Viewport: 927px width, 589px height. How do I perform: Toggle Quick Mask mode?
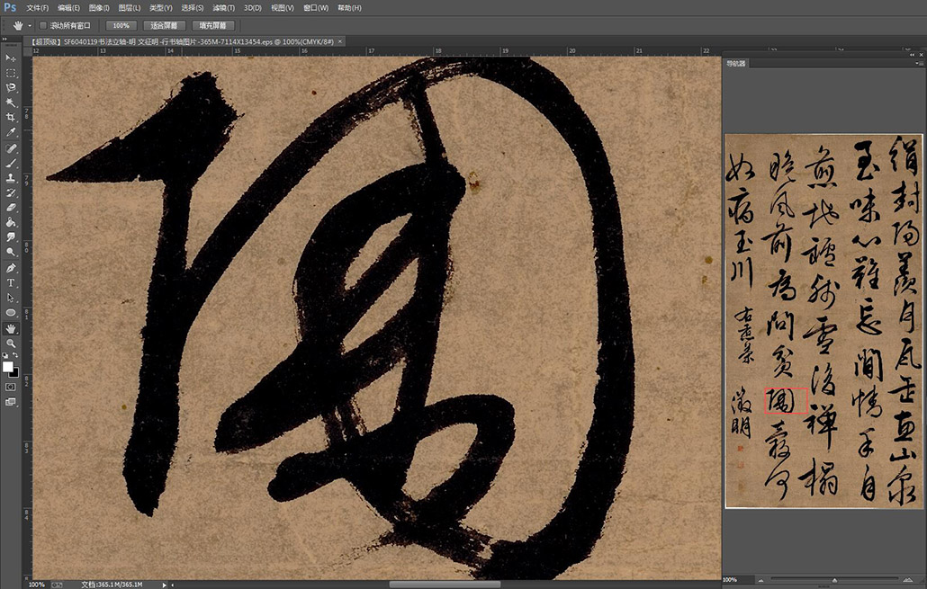pyautogui.click(x=11, y=387)
